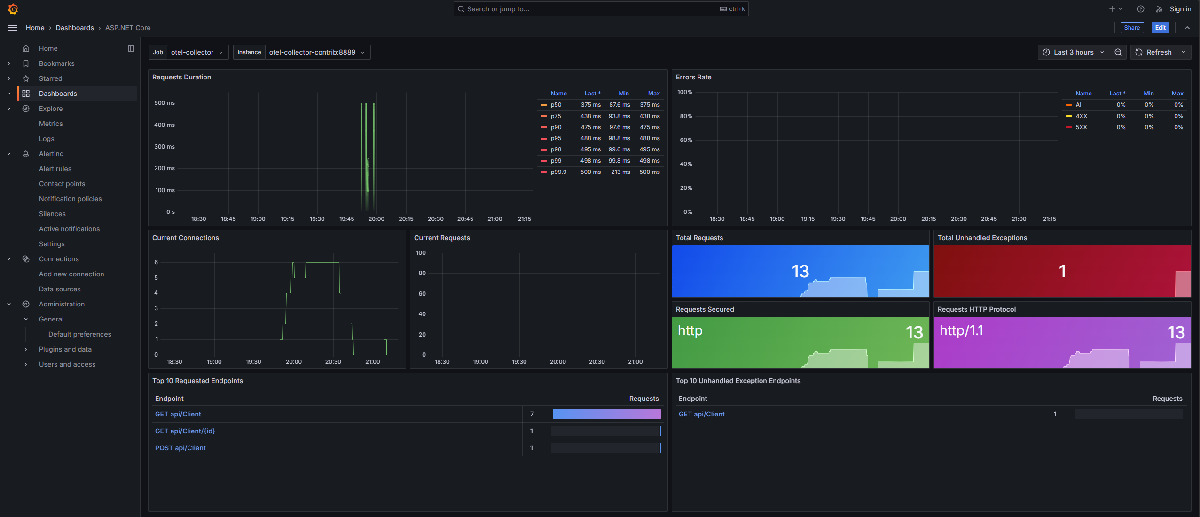Open the Instance otel-collector-contrib:8889 dropdown
The width and height of the screenshot is (1200, 517).
pyautogui.click(x=318, y=52)
